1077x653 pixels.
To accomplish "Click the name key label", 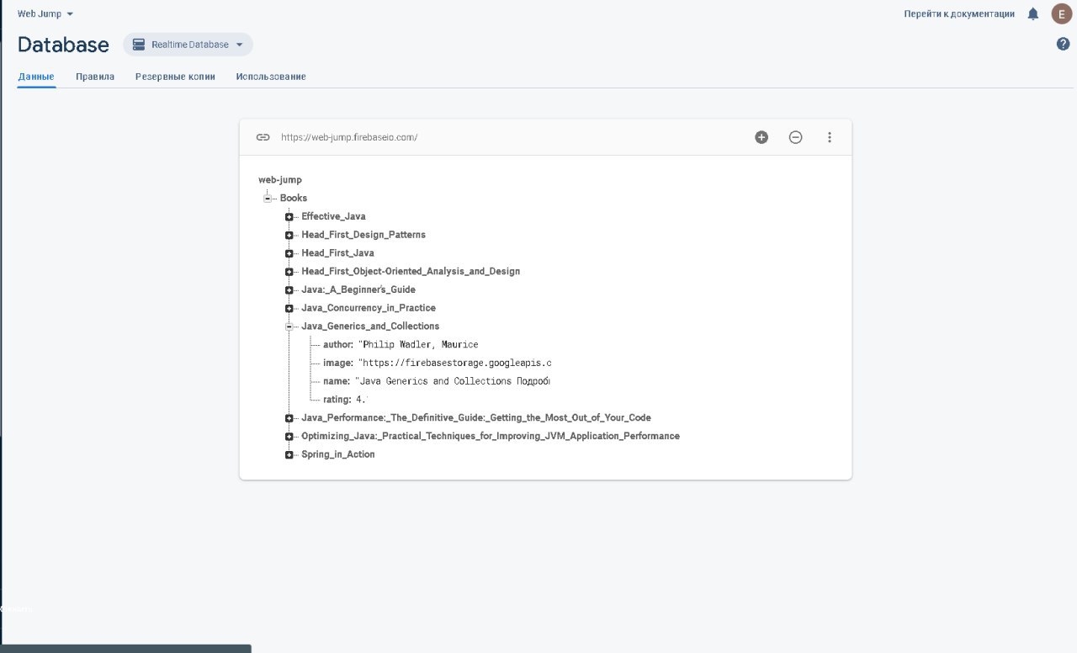I will (x=337, y=381).
